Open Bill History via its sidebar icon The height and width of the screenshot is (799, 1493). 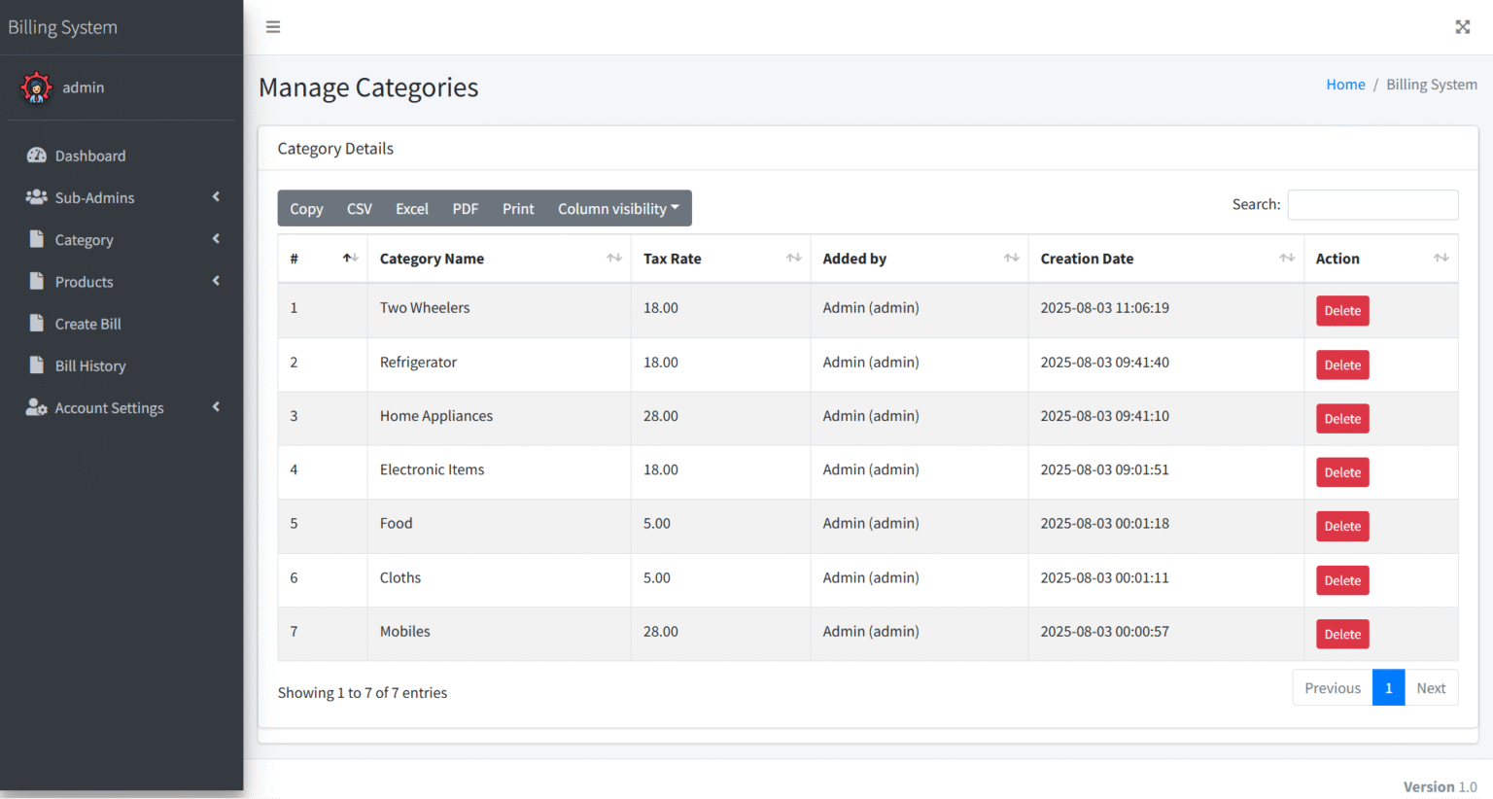click(36, 365)
